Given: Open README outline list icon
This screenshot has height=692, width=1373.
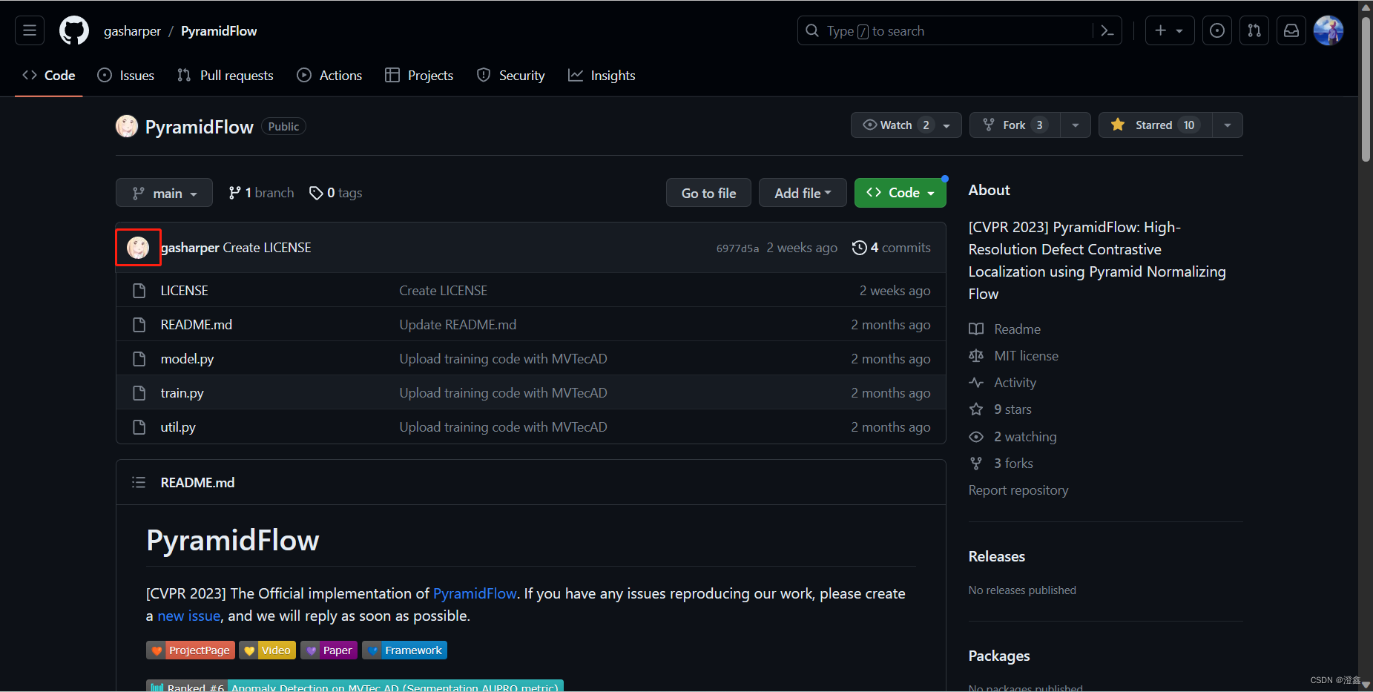Looking at the screenshot, I should [139, 483].
